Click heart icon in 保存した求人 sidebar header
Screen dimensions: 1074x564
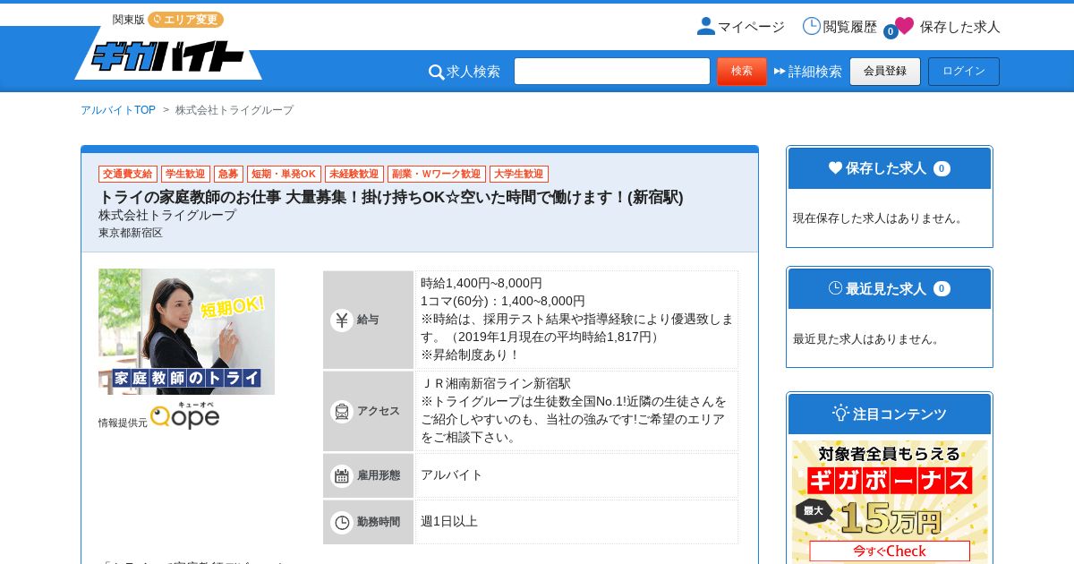tap(835, 167)
